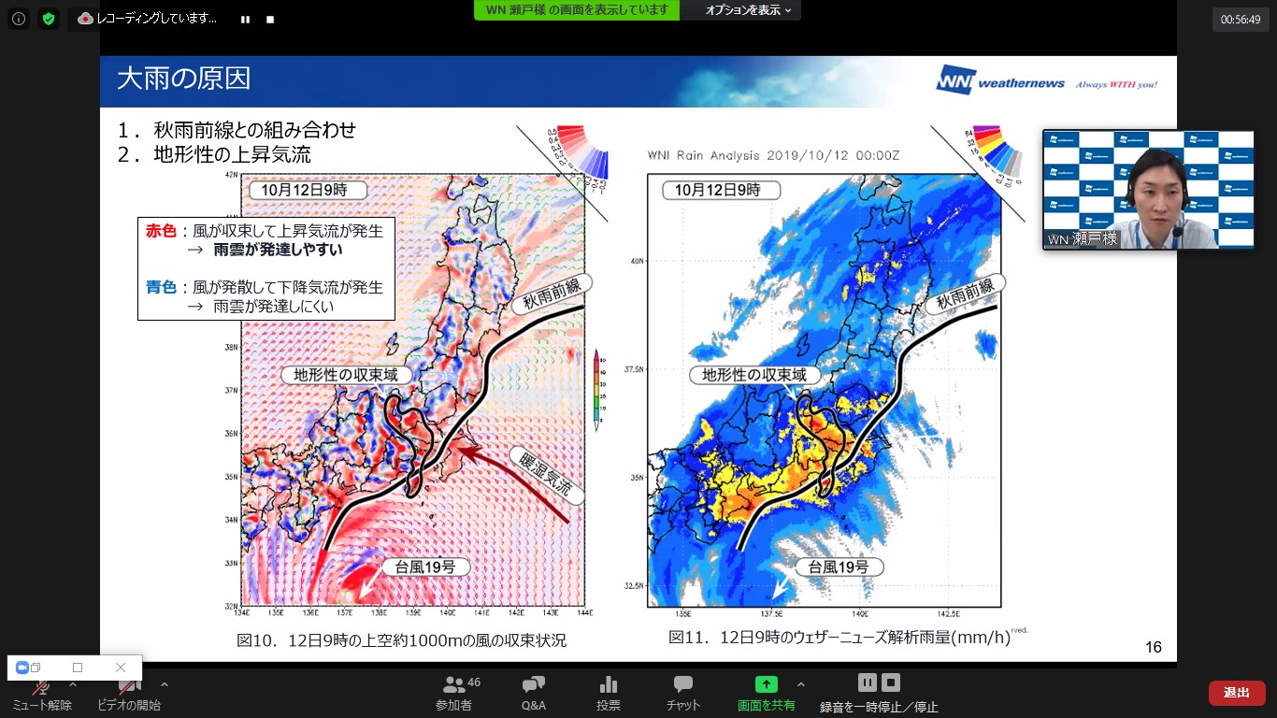Click the WN 瀬戸様 の画面を表示しています banner

click(577, 10)
